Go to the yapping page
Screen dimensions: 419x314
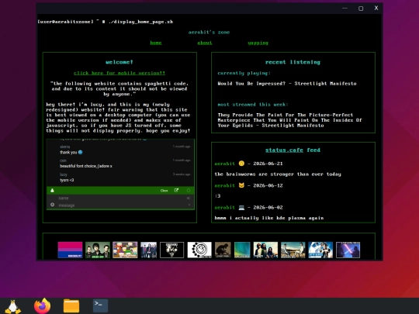(258, 43)
